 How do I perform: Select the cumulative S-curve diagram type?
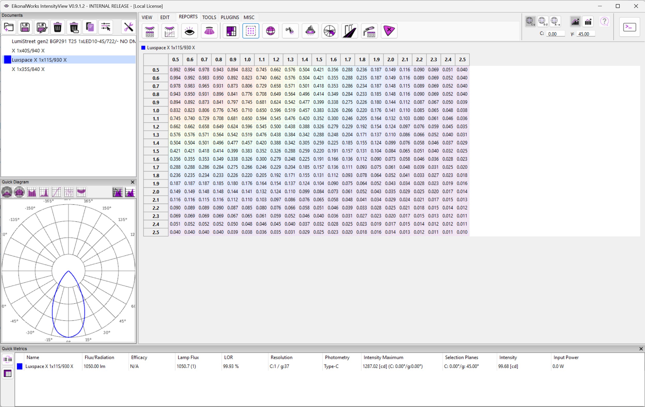pyautogui.click(x=56, y=192)
